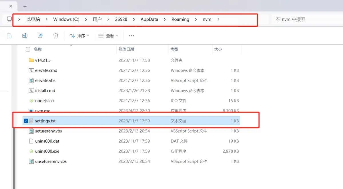Select the nvm.exe application icon
The height and width of the screenshot is (189, 343).
coord(31,111)
